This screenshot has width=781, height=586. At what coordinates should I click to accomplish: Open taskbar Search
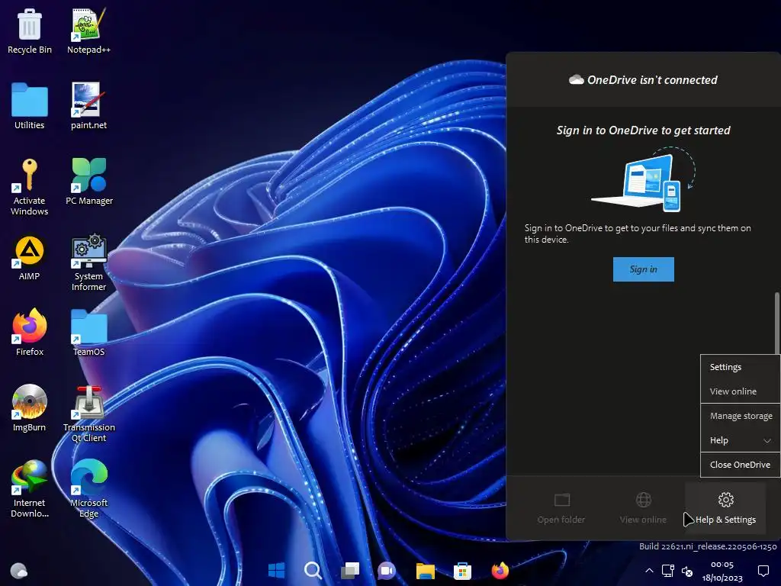[313, 570]
